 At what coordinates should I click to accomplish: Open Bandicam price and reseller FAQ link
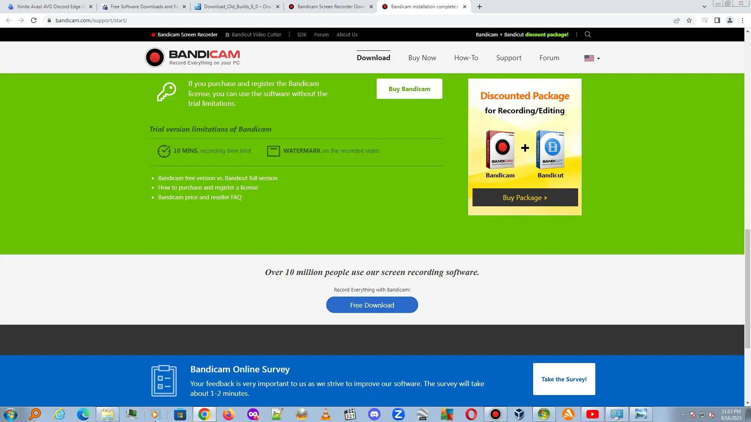click(x=199, y=197)
